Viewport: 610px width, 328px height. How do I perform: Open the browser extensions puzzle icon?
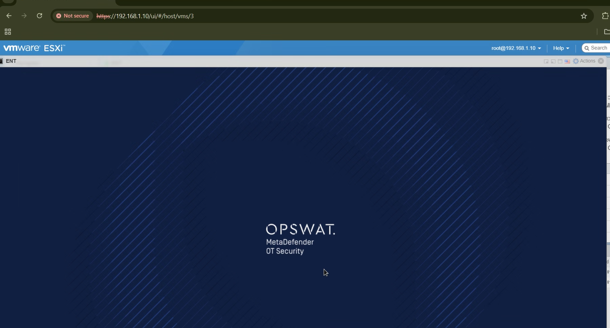[x=605, y=16]
